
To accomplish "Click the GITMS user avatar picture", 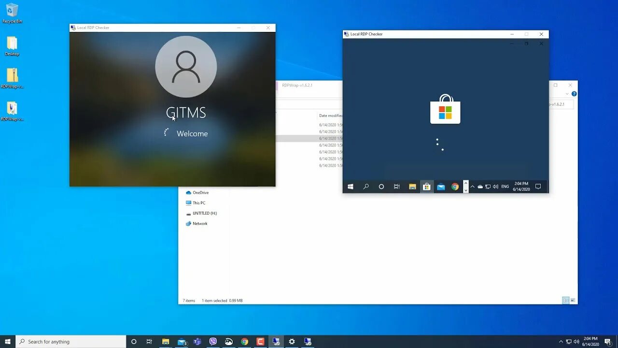I will click(186, 67).
